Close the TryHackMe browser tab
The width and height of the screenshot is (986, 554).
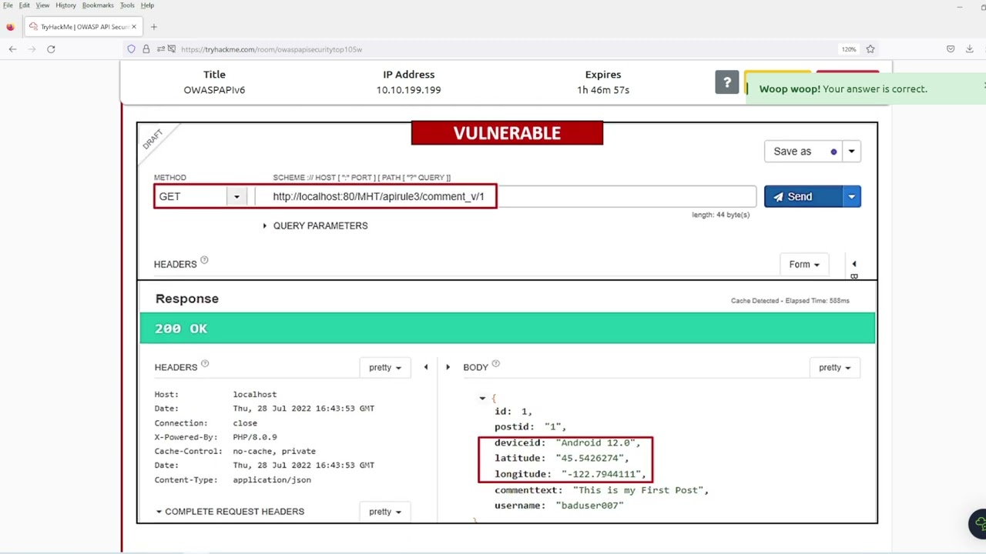tap(134, 27)
